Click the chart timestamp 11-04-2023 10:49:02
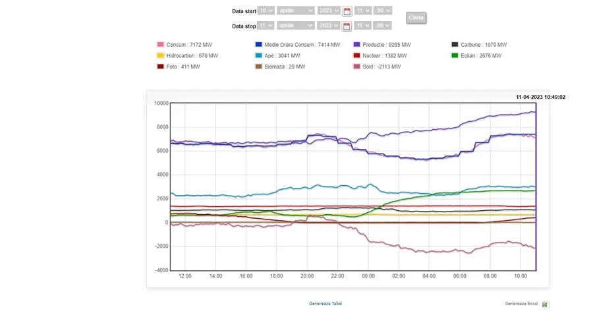The image size is (593, 313). tap(540, 97)
